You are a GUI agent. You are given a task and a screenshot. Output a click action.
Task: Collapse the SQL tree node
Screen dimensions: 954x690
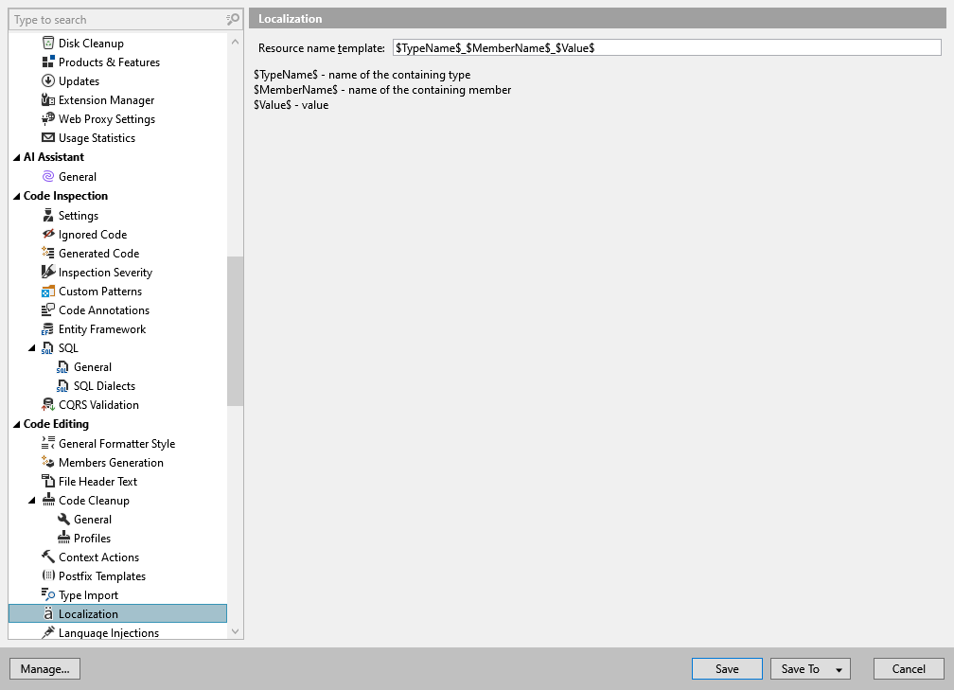click(x=31, y=348)
